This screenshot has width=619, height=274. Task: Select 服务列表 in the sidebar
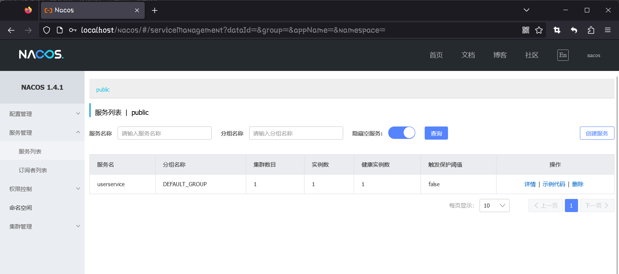coord(42,151)
